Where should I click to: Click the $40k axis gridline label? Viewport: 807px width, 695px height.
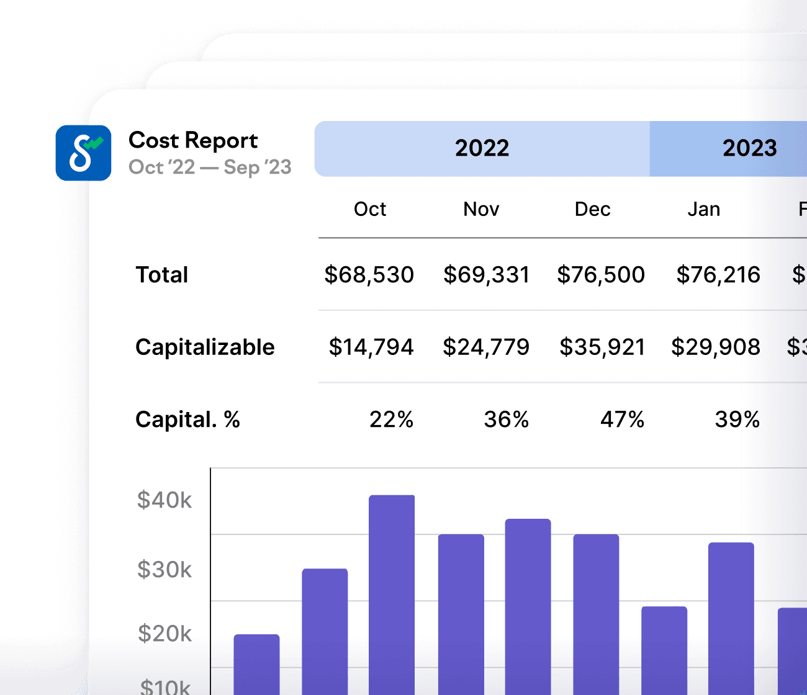click(x=164, y=500)
